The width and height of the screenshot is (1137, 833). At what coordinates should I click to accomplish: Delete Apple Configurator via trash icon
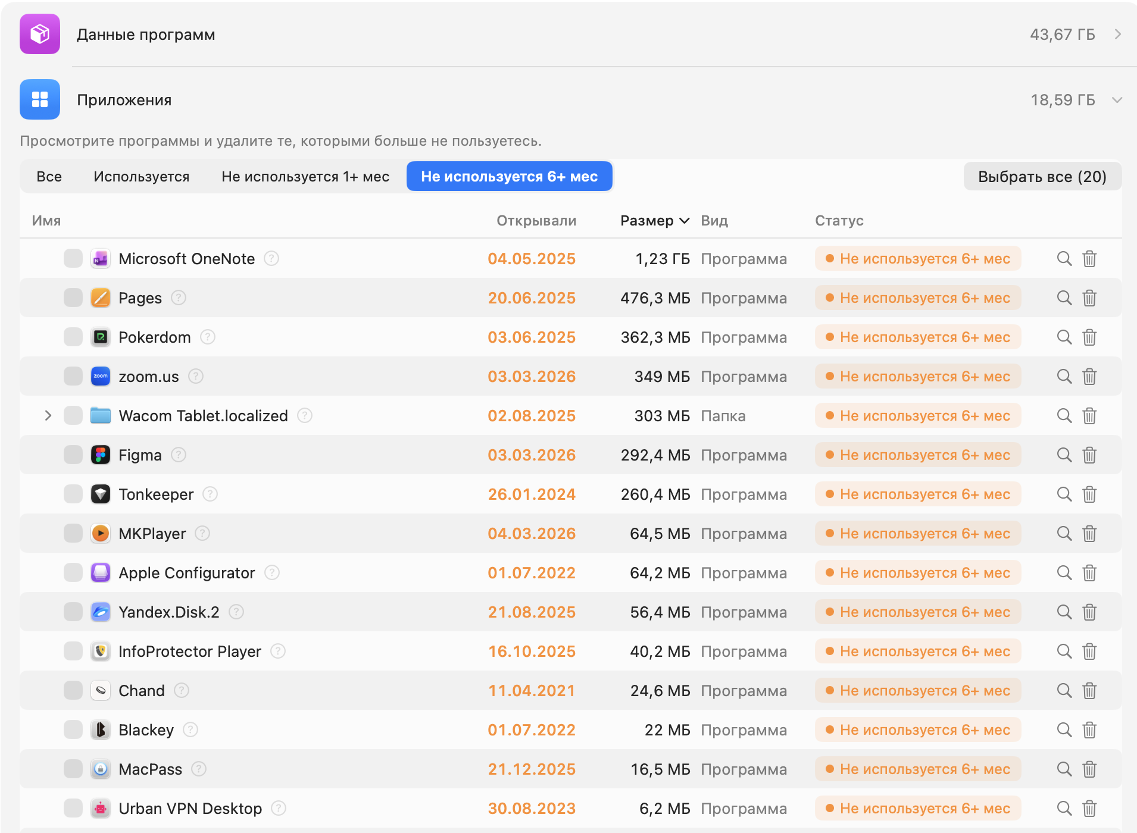(1089, 573)
